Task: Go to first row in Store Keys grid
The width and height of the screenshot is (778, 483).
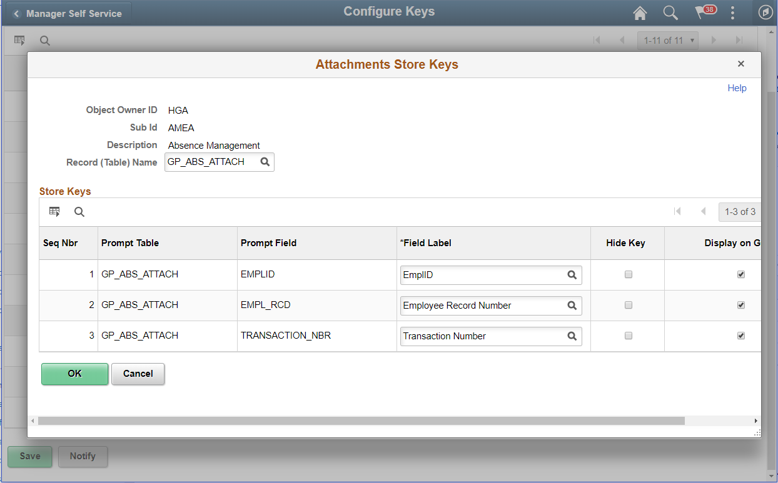Action: point(677,212)
